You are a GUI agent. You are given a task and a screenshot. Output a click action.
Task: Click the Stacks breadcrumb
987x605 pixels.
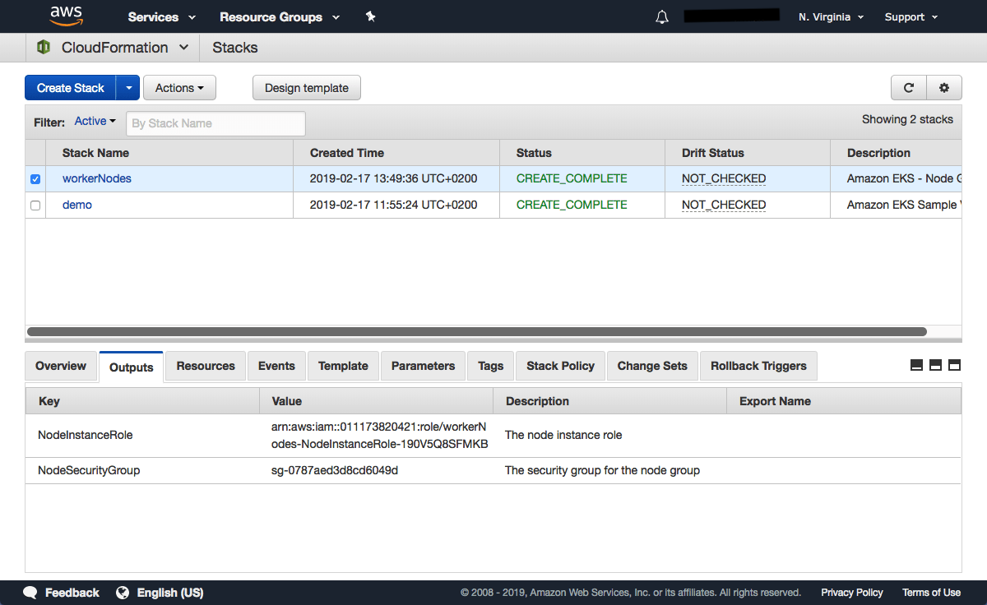pos(235,48)
